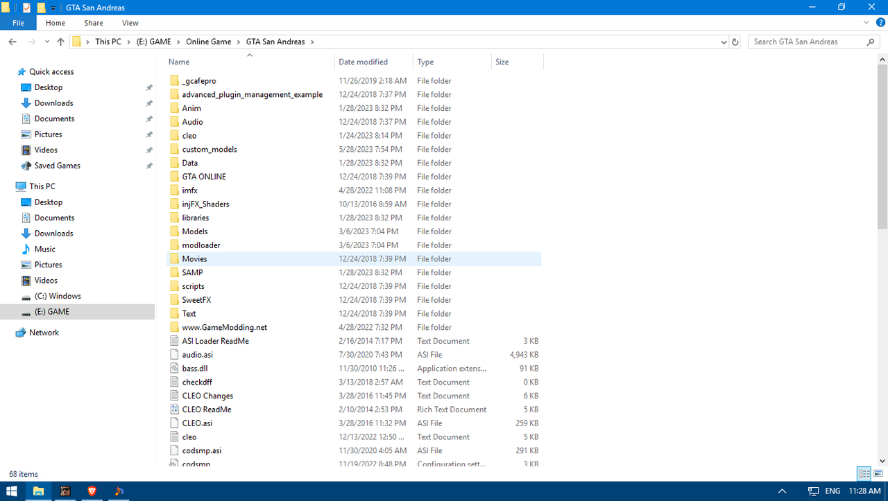Click the Music note icon in sidebar
This screenshot has height=501, width=888.
point(26,249)
